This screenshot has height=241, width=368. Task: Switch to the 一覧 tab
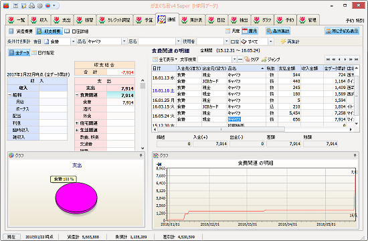pos(17,20)
